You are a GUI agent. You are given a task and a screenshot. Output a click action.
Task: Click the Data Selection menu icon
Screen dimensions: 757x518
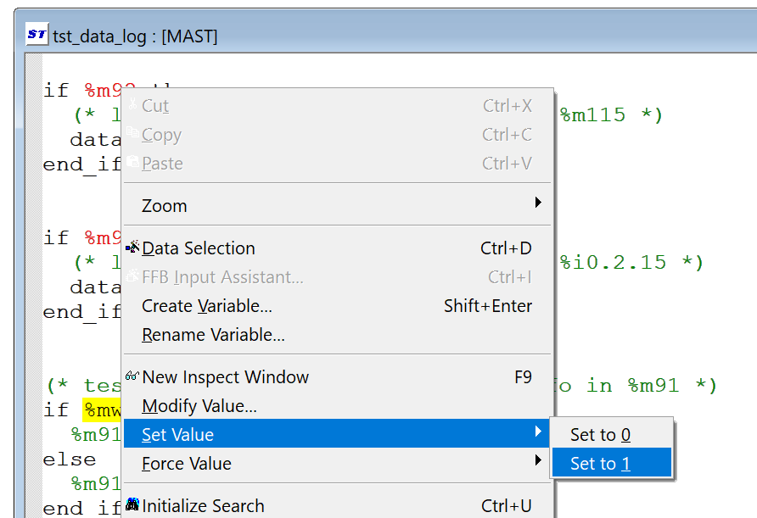pyautogui.click(x=132, y=248)
